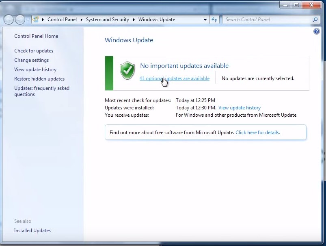Expand the arrow after System and Security
The height and width of the screenshot is (246, 326).
(x=134, y=20)
